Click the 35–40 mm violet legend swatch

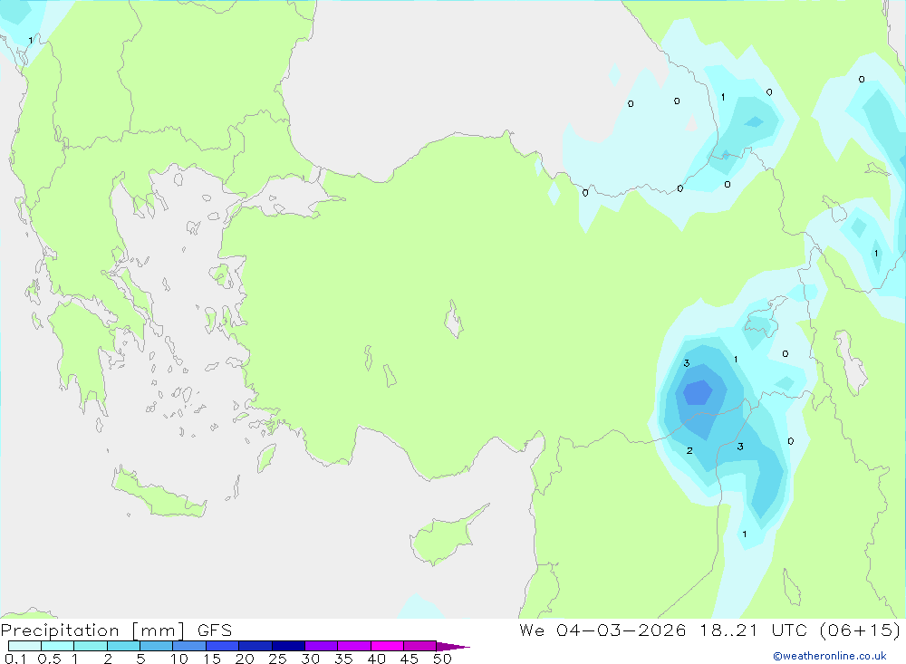pyautogui.click(x=354, y=646)
